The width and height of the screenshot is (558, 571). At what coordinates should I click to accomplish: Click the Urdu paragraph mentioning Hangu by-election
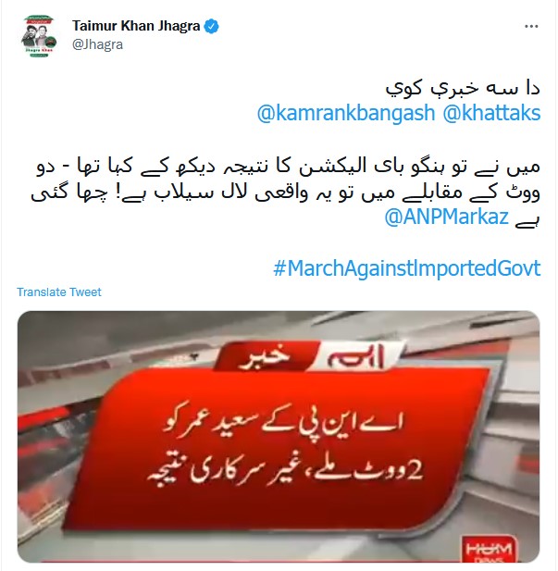tap(286, 192)
